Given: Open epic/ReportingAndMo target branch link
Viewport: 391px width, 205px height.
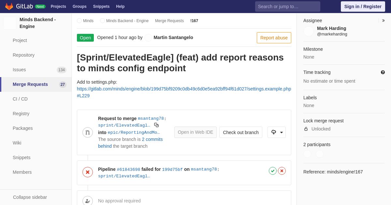Looking at the screenshot, I should (134, 132).
